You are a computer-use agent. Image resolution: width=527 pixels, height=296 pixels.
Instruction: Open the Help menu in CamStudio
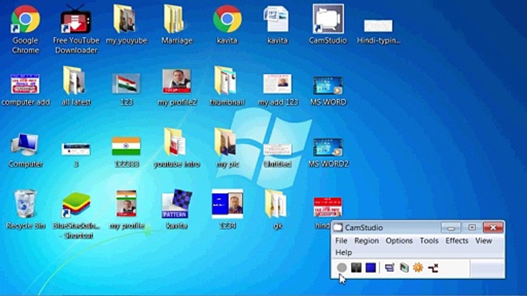[x=344, y=252]
